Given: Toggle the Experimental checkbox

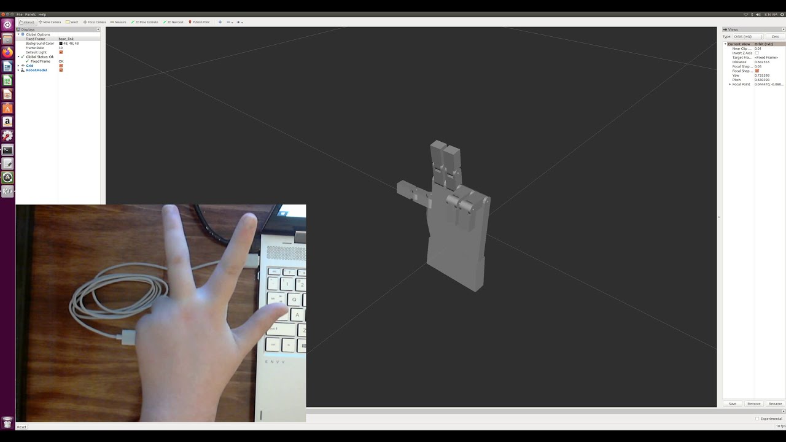Looking at the screenshot, I should click(x=757, y=419).
